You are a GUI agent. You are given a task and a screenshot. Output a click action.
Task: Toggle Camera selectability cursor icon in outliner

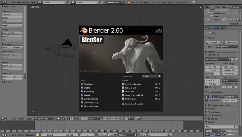234,20
